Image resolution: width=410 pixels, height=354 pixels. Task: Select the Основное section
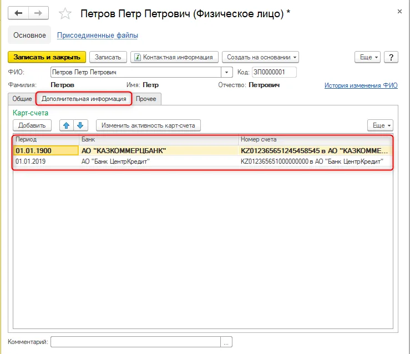[29, 35]
